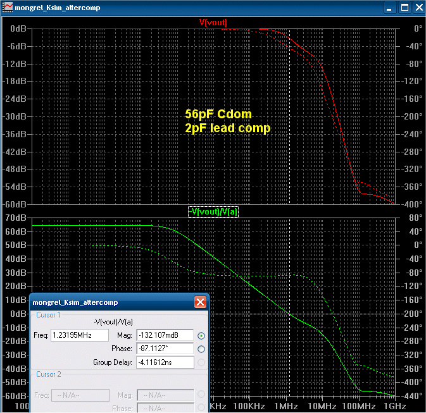
Task: Click the cursor crosshair at 0dB crossing
Action: [x=290, y=314]
